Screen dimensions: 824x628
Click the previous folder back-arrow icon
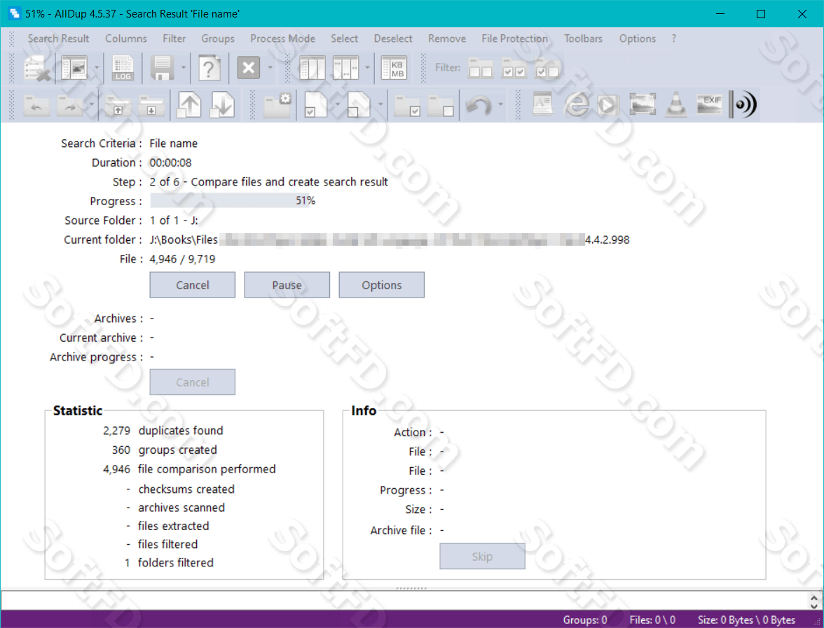[x=36, y=106]
